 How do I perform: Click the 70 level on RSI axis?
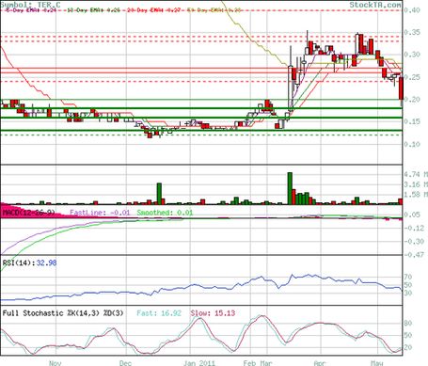(x=408, y=277)
